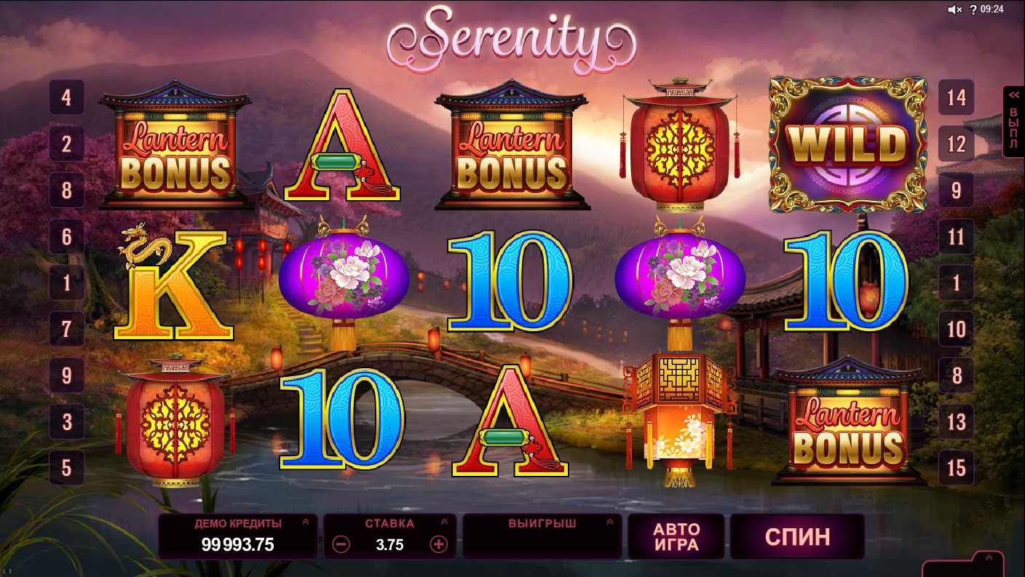Select payline number 15 marker

point(957,468)
